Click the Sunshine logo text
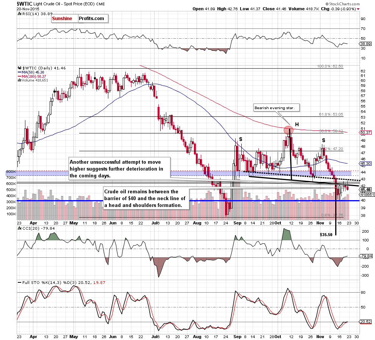 (x=62, y=19)
